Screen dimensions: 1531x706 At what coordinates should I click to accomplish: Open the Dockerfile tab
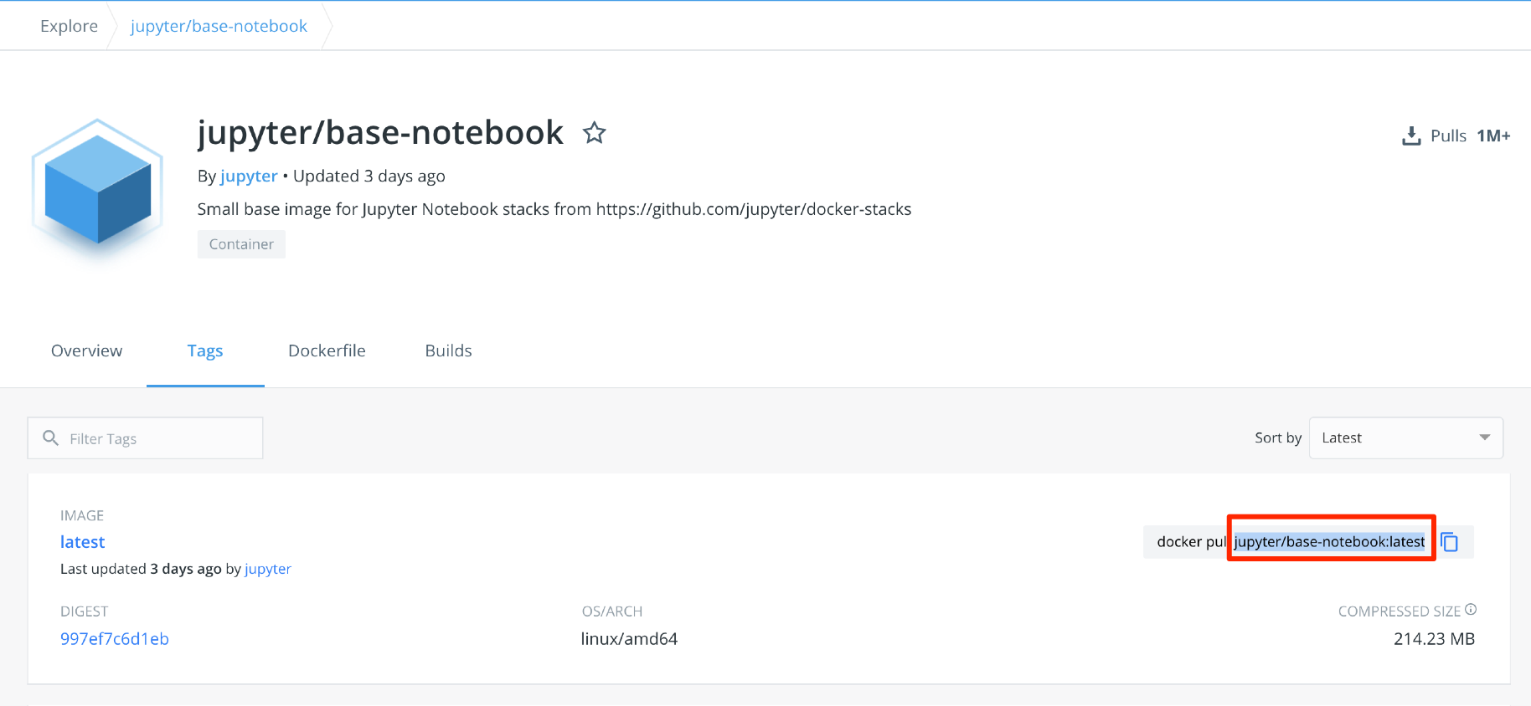pyautogui.click(x=327, y=350)
